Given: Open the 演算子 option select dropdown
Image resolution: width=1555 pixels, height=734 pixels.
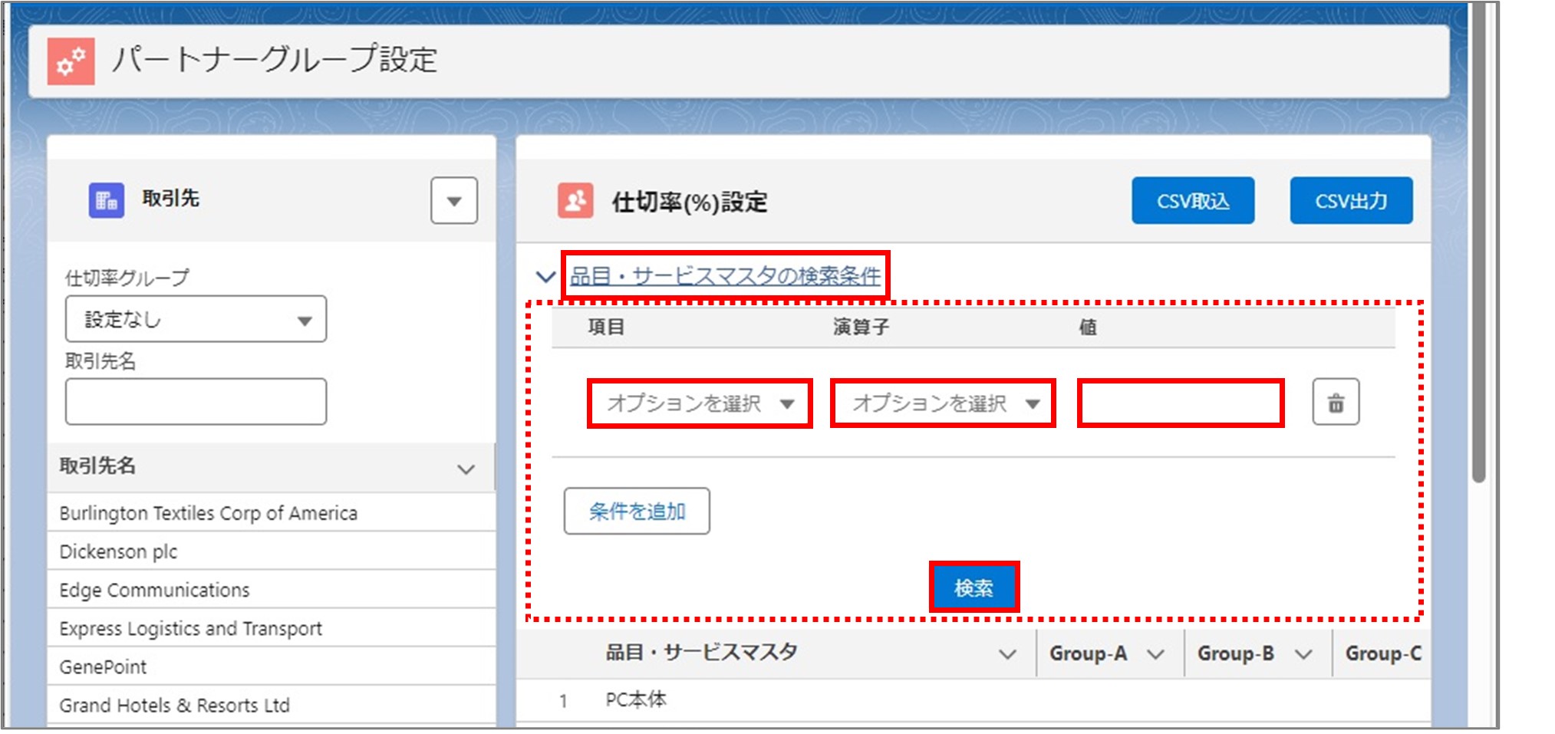Looking at the screenshot, I should pyautogui.click(x=943, y=403).
